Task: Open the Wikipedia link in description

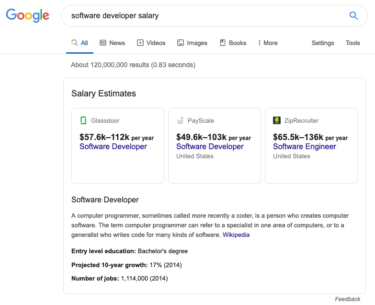Action: [236, 235]
